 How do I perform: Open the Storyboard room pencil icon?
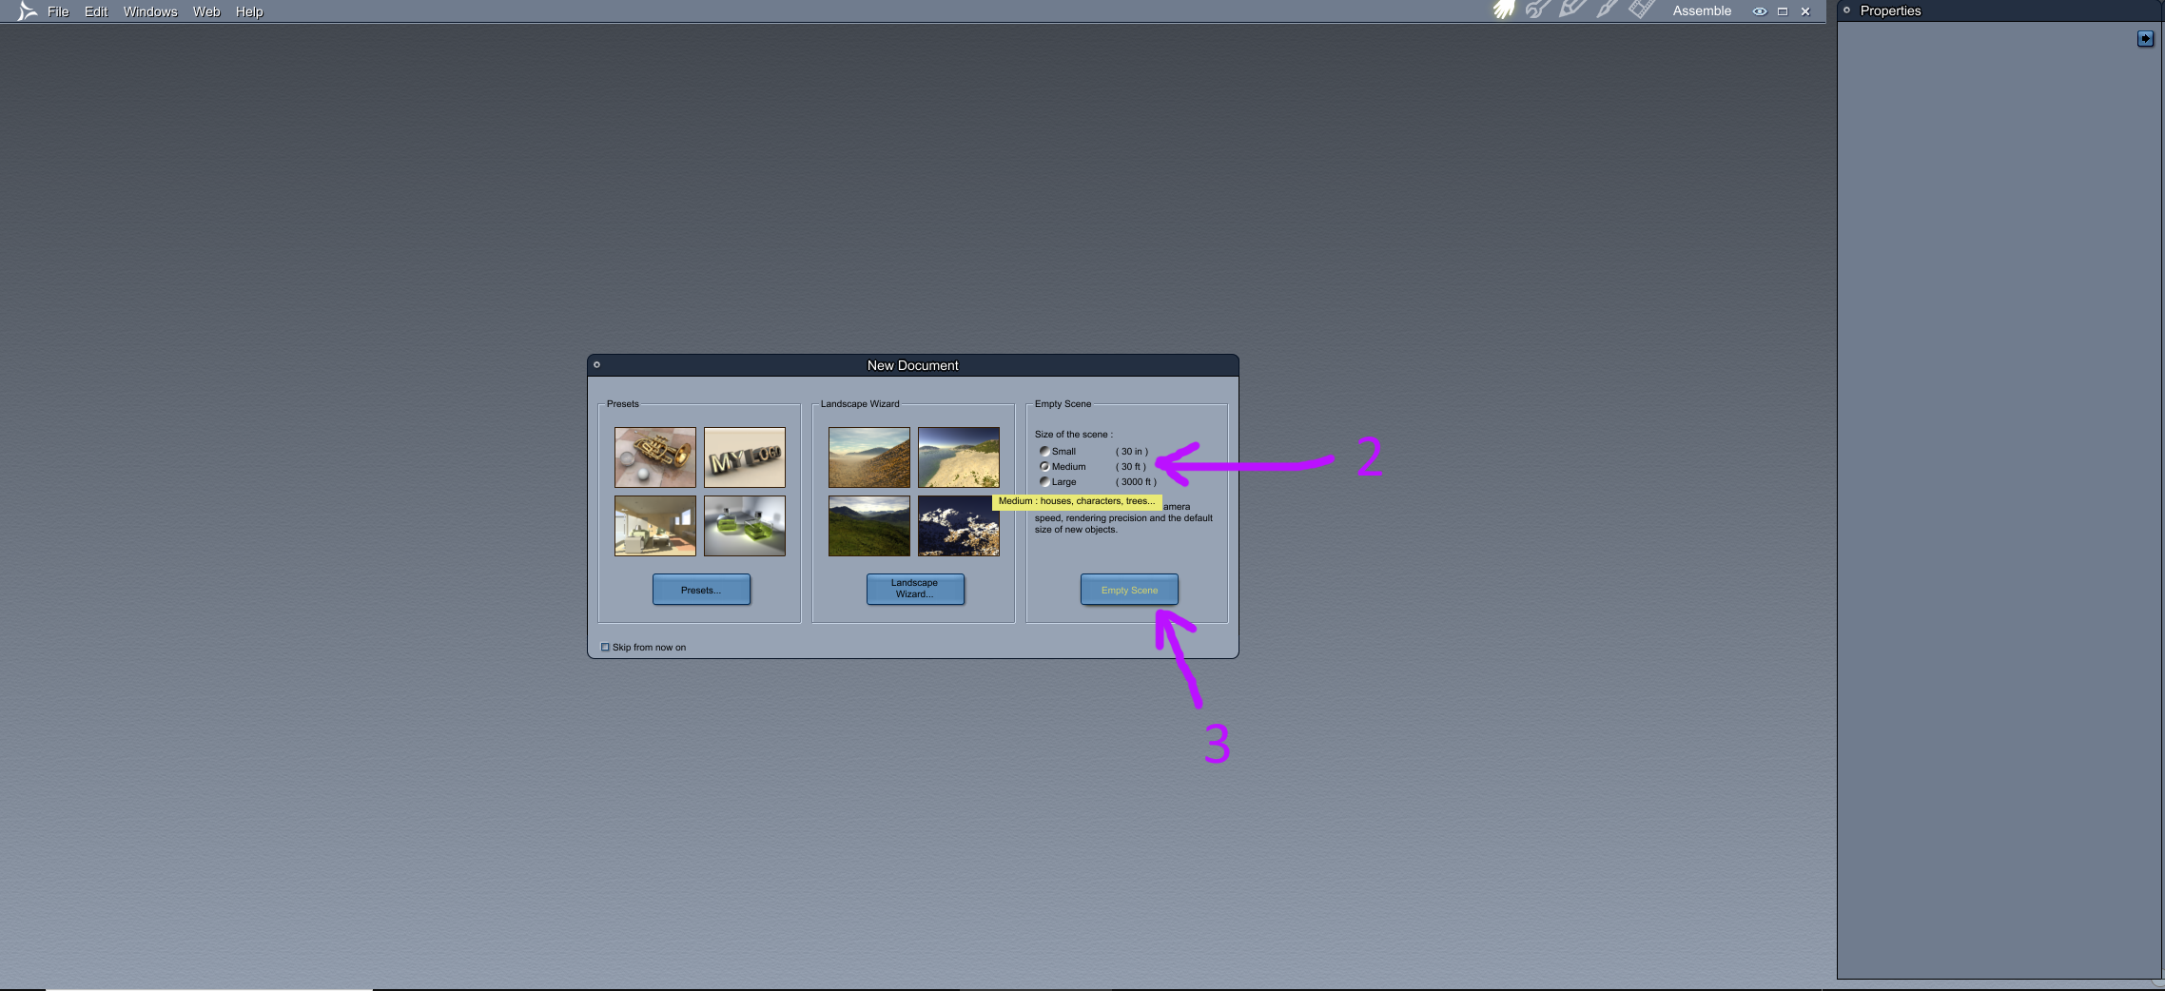click(1572, 10)
